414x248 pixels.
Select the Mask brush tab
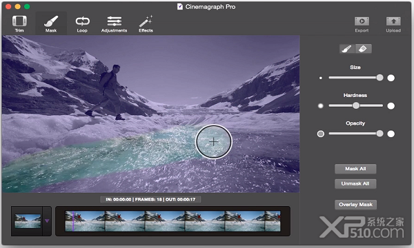(x=51, y=23)
